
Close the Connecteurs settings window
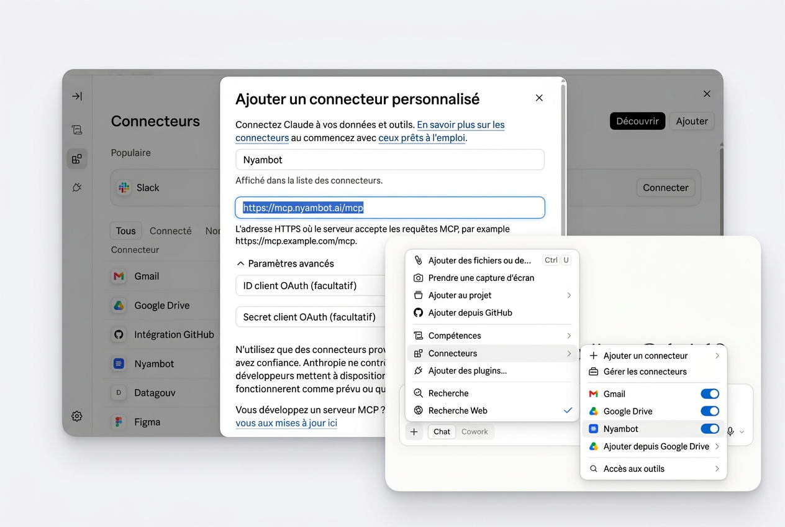tap(707, 94)
